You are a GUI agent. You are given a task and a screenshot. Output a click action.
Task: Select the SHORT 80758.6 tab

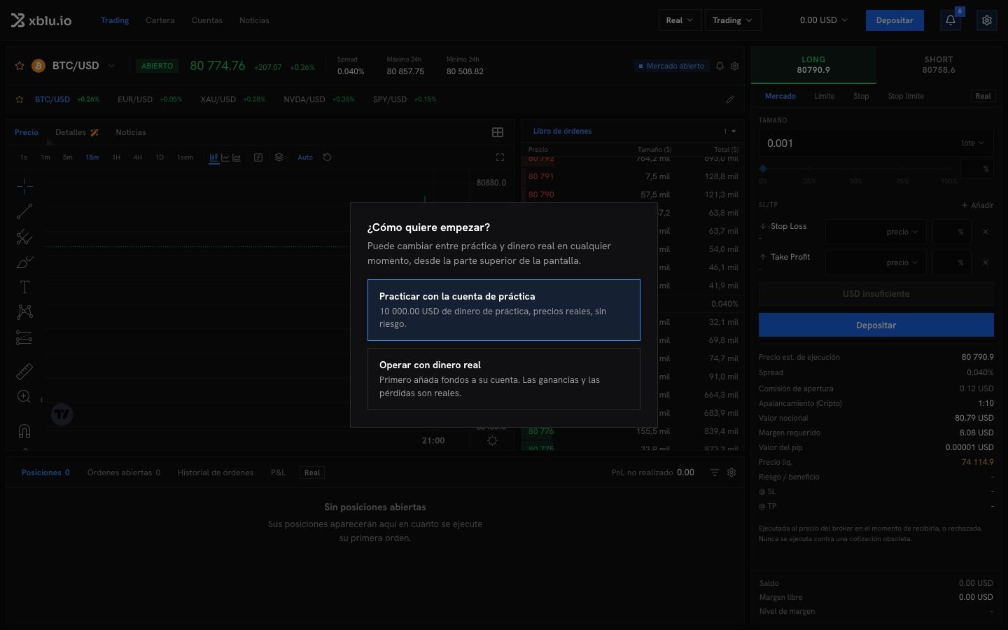939,65
